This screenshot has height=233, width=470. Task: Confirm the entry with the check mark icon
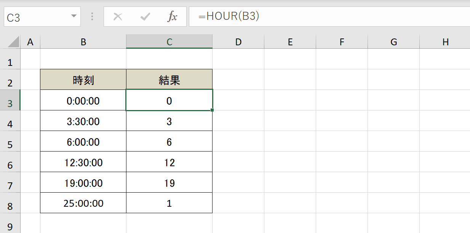pyautogui.click(x=145, y=16)
